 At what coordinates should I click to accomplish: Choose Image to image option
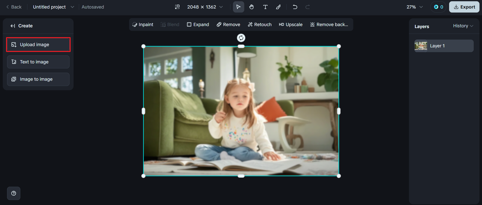pos(38,79)
